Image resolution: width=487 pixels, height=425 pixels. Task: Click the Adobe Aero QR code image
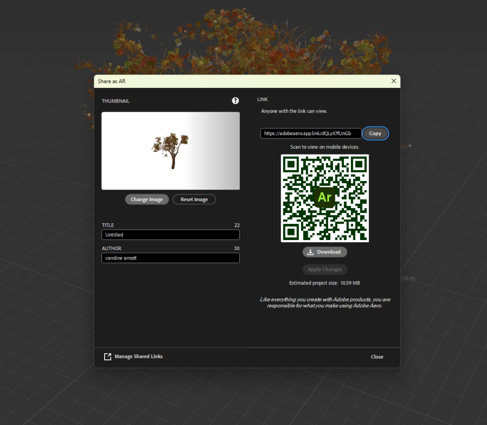coord(325,198)
